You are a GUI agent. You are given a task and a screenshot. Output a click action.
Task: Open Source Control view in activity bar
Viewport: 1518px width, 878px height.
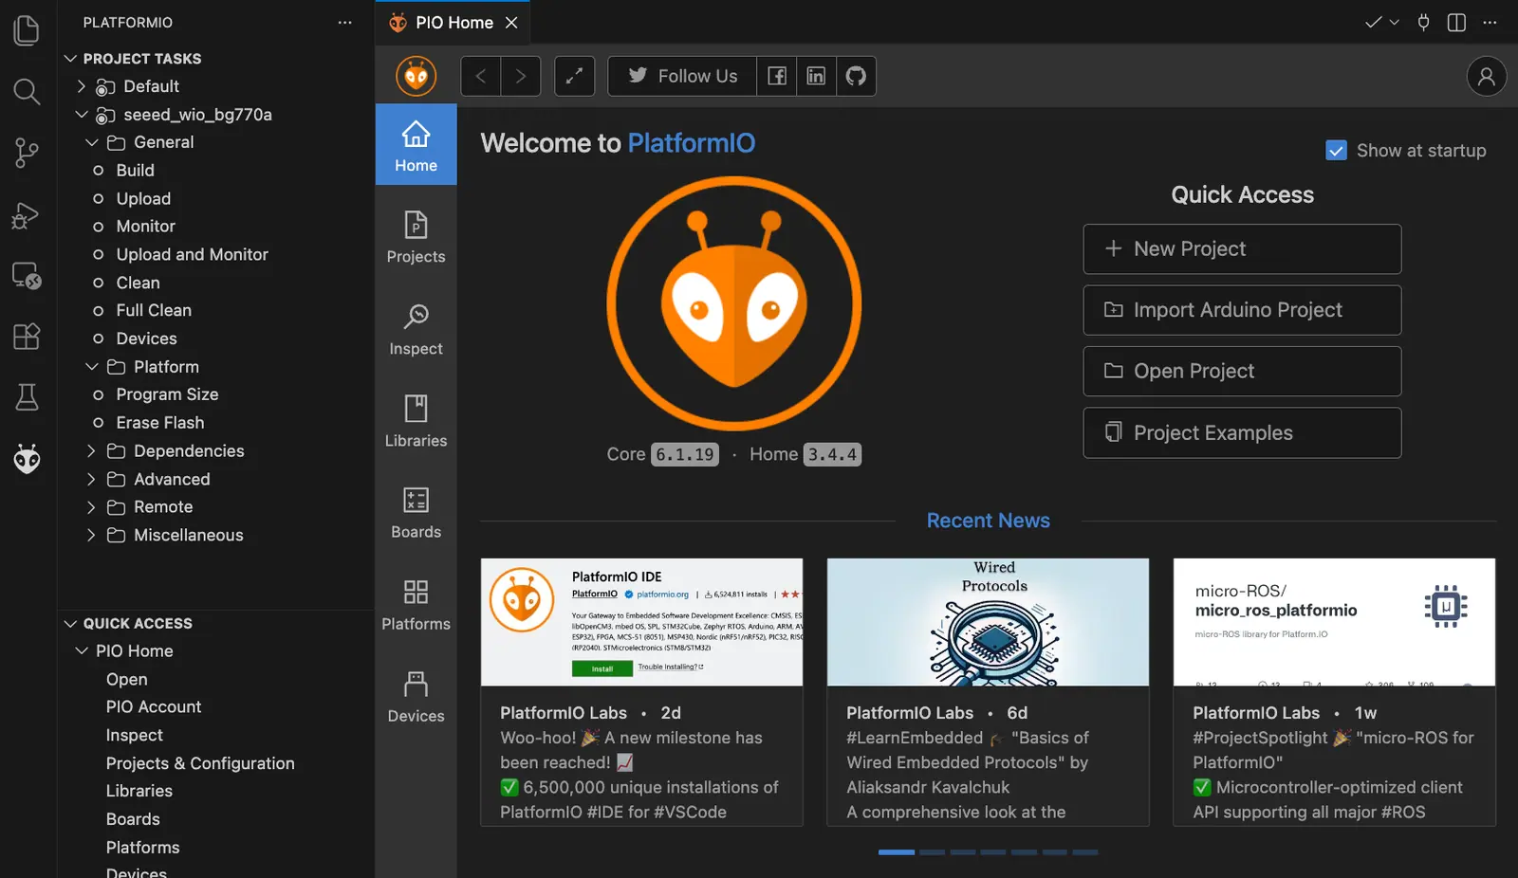[x=27, y=153]
